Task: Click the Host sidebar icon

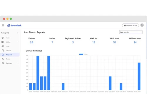Action: point(3,46)
